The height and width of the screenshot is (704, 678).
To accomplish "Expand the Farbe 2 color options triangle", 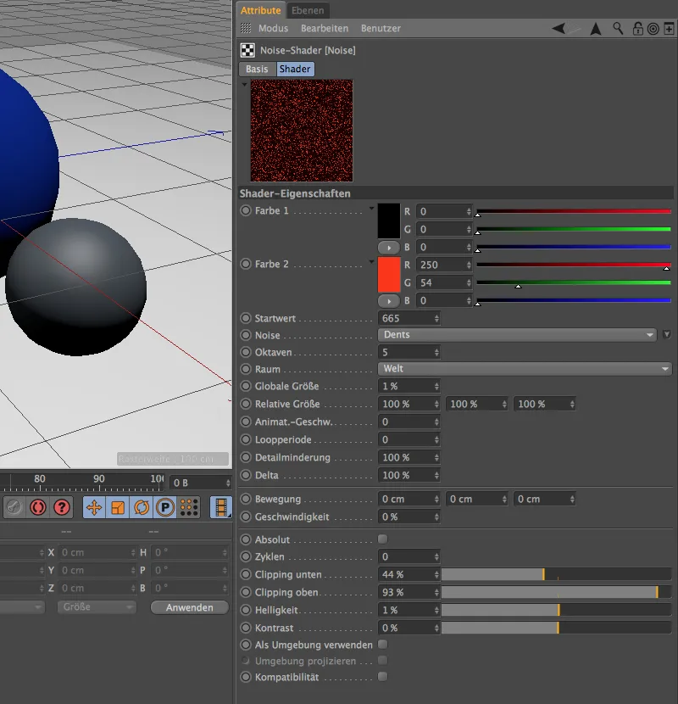I will pos(371,261).
